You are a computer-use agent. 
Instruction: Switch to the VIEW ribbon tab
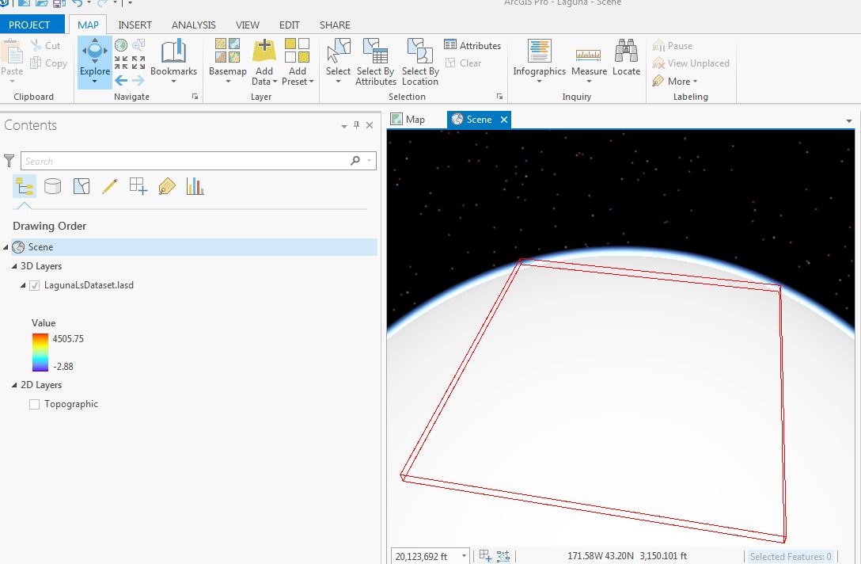click(x=248, y=25)
